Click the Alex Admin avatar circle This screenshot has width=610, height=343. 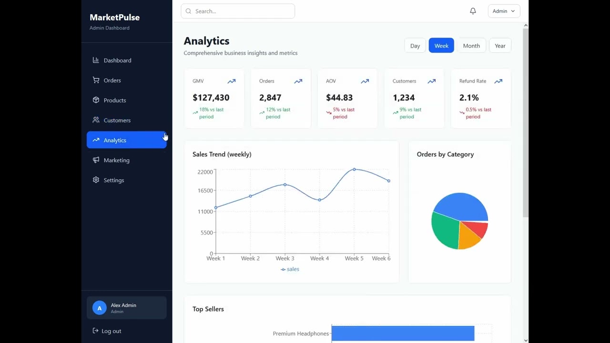[99, 308]
